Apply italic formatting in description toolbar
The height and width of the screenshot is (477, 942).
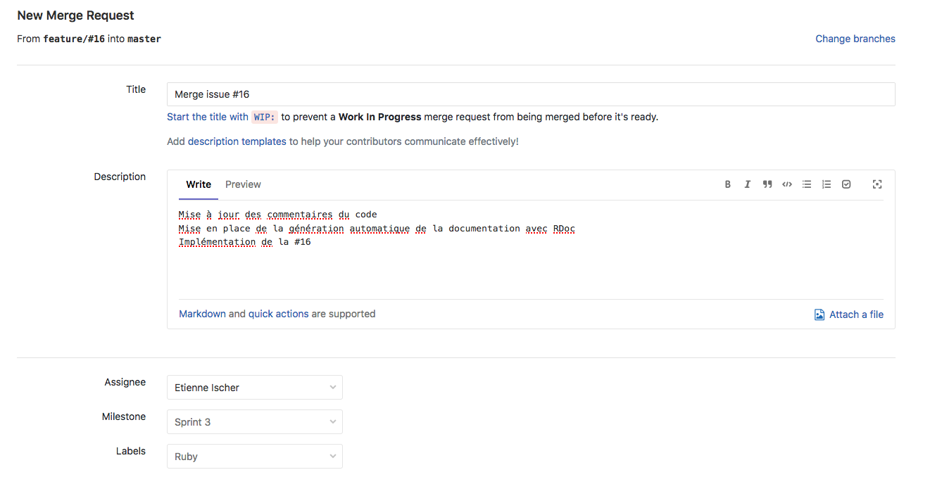(747, 184)
